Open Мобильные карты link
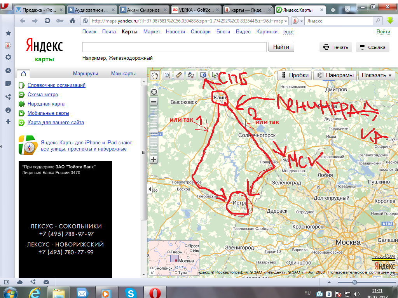The image size is (398, 298). [48, 113]
